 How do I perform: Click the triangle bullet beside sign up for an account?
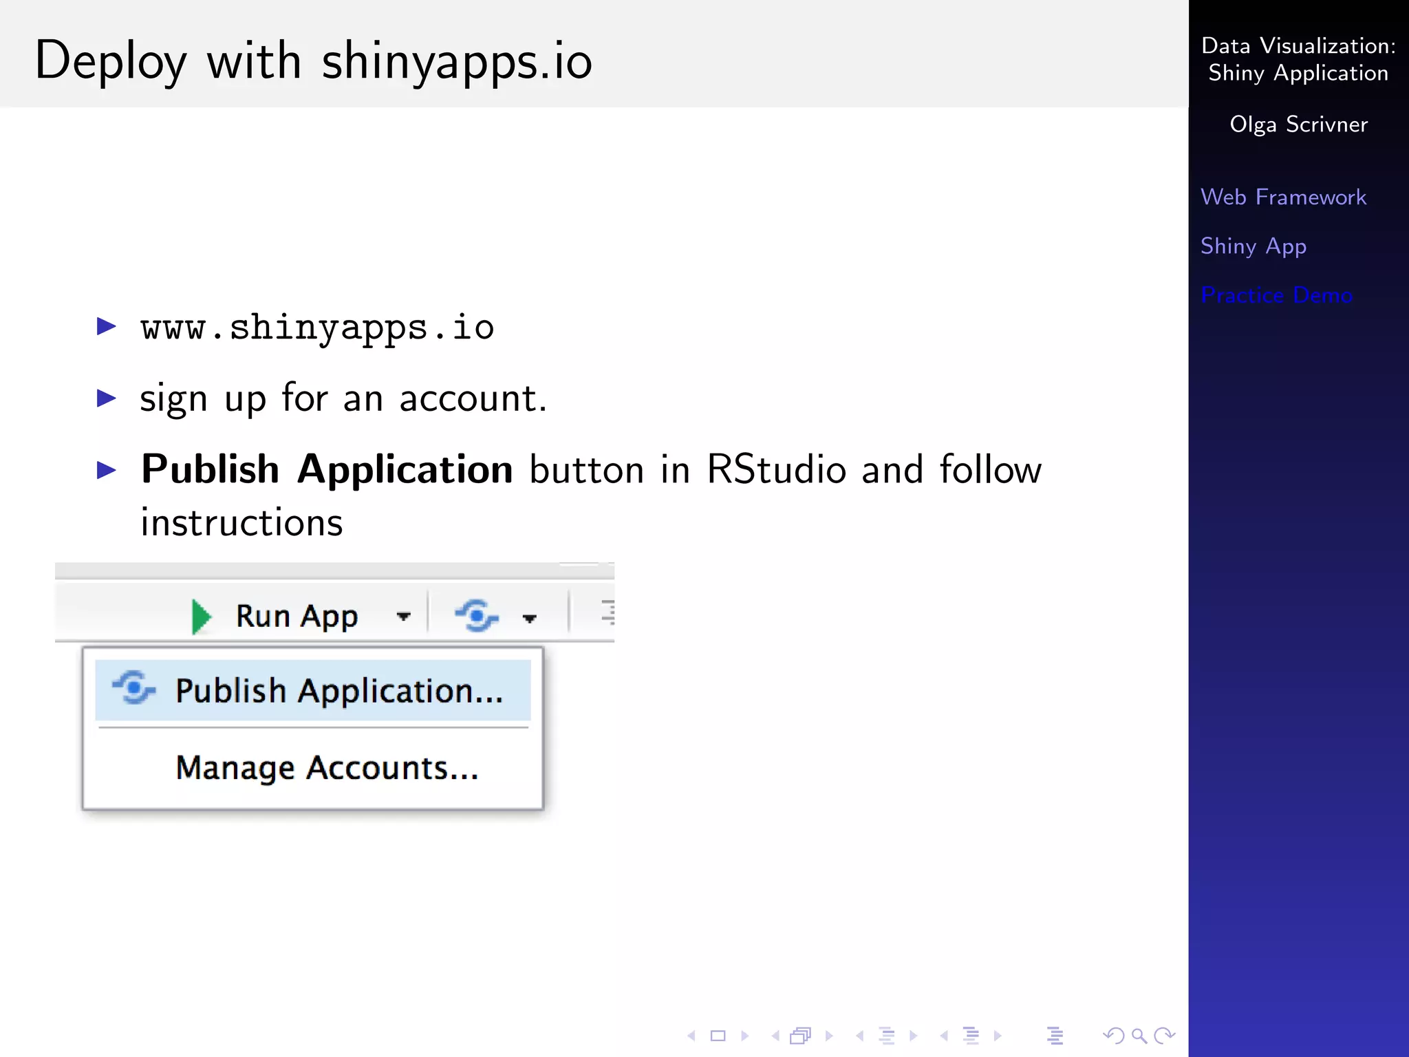(107, 398)
